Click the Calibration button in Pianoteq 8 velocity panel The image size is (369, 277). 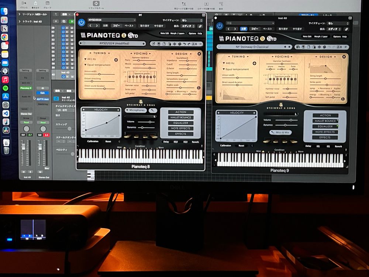click(x=93, y=141)
